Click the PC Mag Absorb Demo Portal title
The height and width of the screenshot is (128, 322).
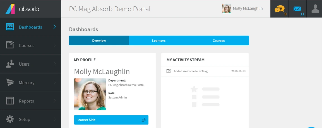[110, 9]
